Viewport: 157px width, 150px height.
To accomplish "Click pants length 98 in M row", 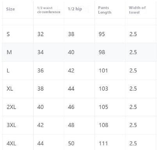I will click(x=102, y=52).
